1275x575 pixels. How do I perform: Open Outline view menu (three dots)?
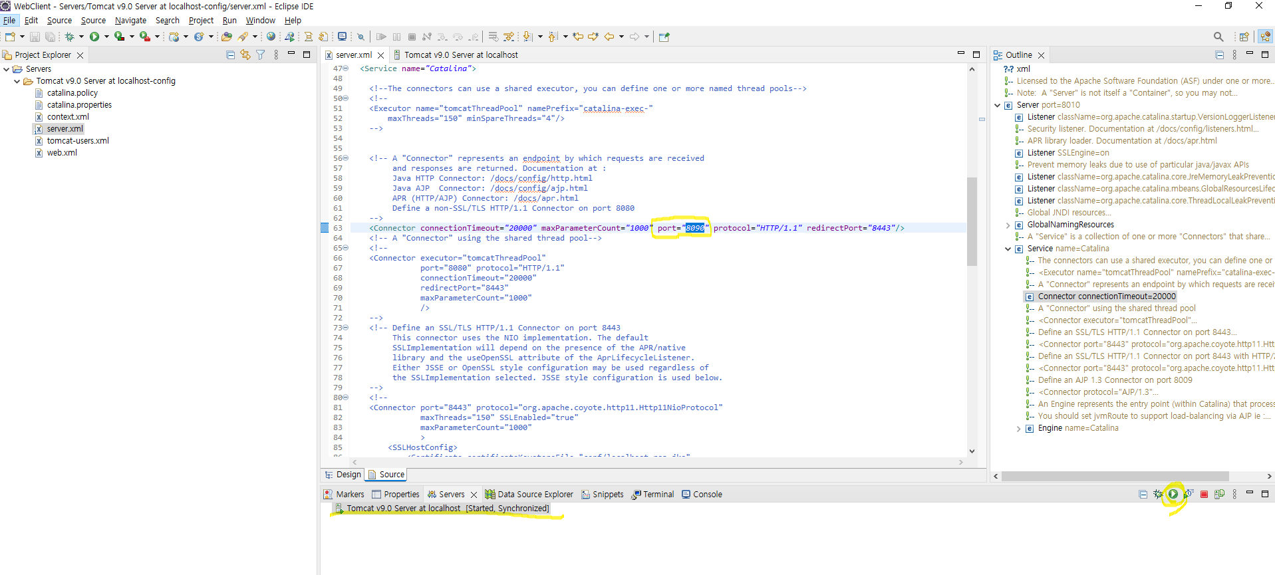(x=1234, y=55)
